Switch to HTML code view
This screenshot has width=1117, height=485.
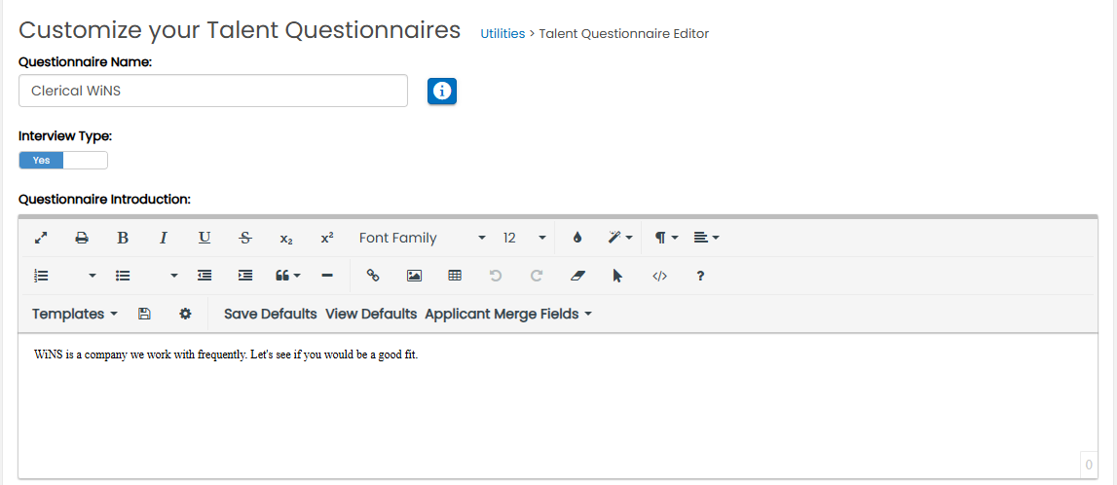[x=659, y=276]
